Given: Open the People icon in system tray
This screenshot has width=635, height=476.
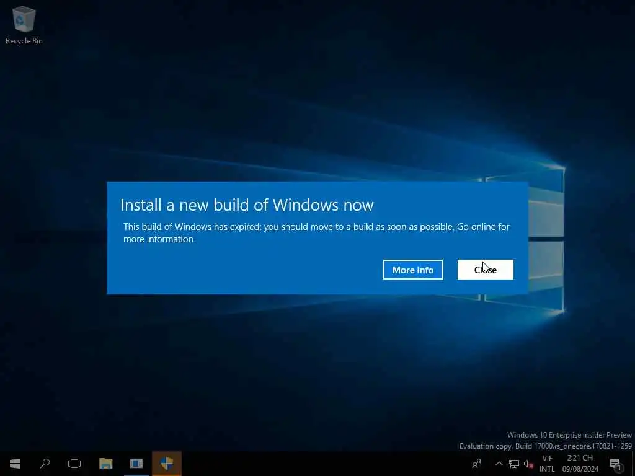Looking at the screenshot, I should click(x=477, y=464).
